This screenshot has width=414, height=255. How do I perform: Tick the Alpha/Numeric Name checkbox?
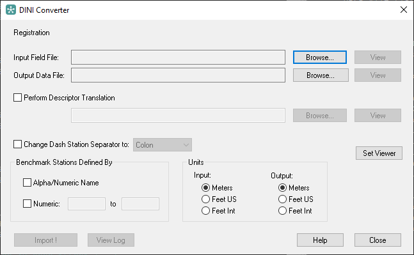[x=28, y=183]
